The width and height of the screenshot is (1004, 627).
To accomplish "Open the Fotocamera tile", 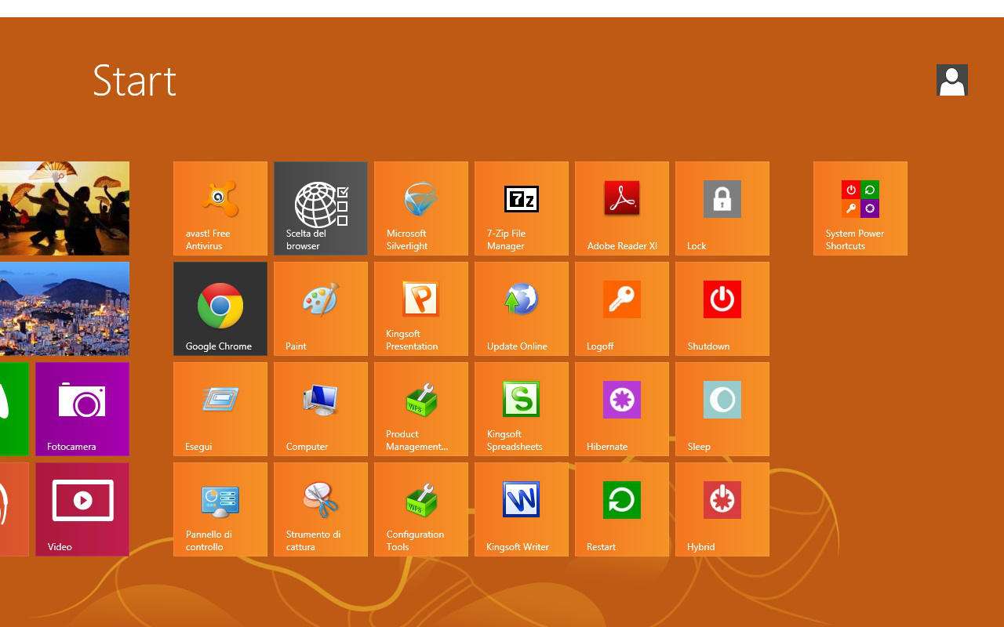I will click(82, 409).
